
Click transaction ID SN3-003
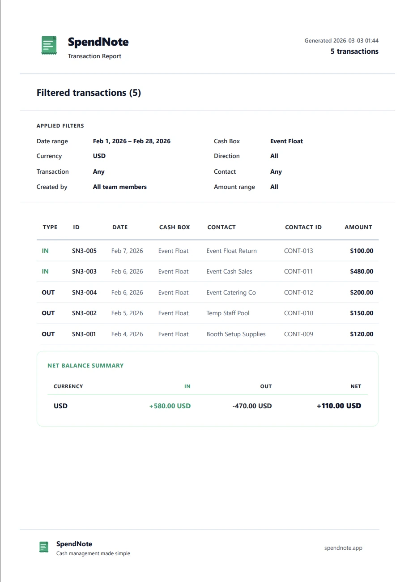[x=84, y=271]
